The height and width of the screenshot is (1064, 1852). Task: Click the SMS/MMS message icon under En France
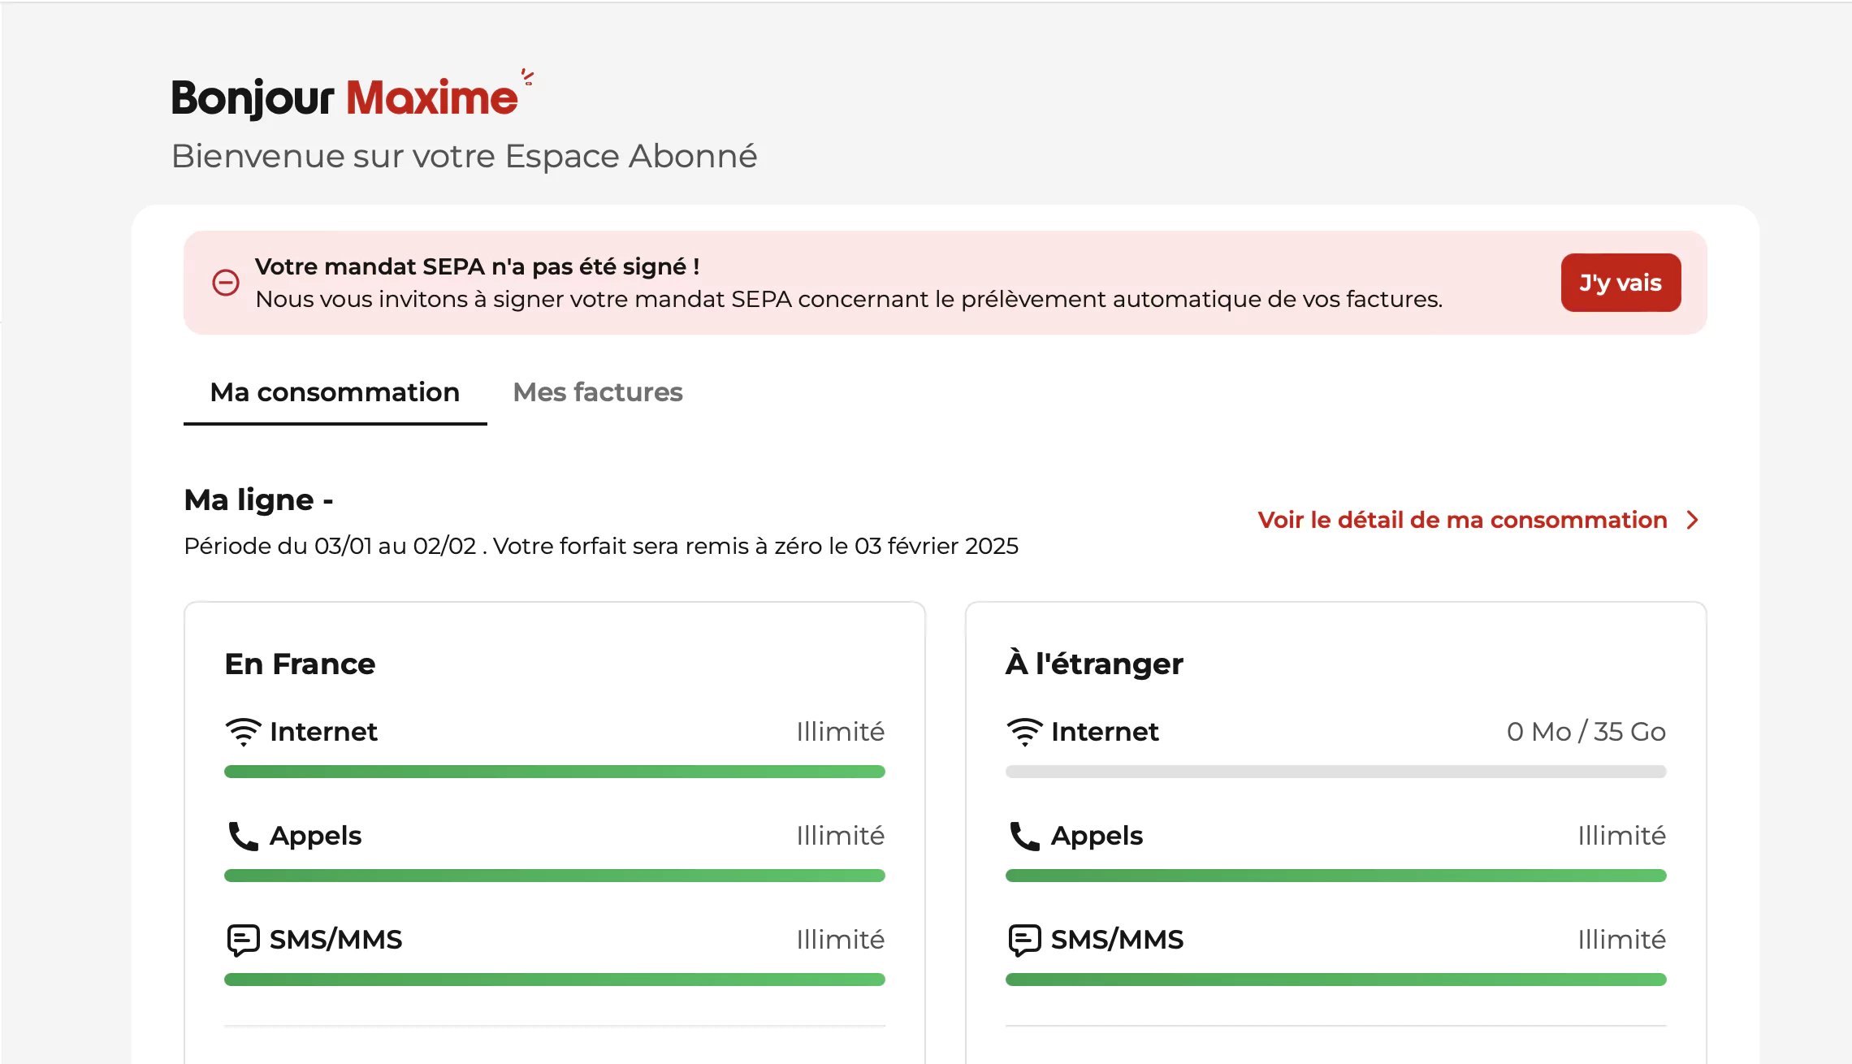click(243, 940)
